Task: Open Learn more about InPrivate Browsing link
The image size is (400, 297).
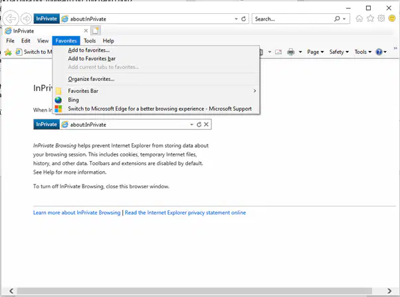Action: pyautogui.click(x=77, y=213)
